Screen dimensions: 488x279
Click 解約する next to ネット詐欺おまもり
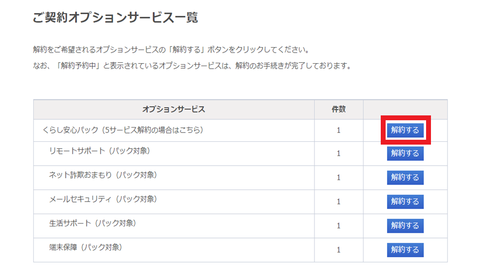pyautogui.click(x=405, y=177)
